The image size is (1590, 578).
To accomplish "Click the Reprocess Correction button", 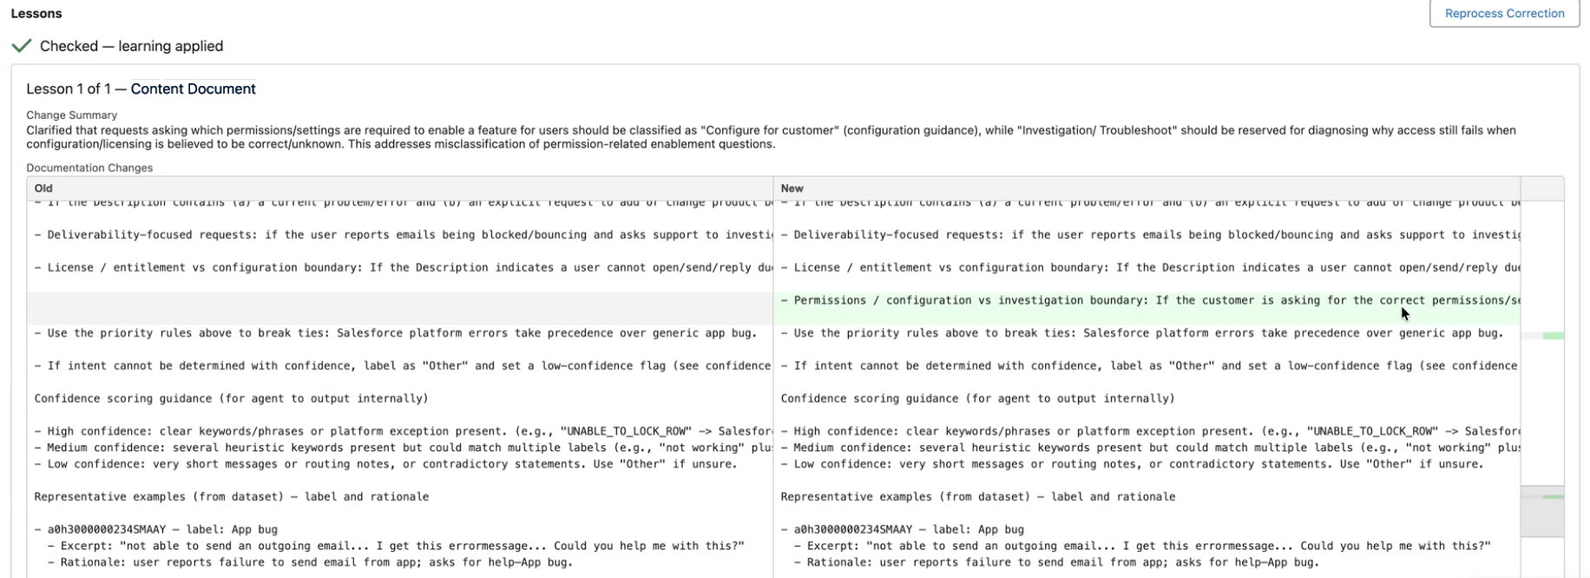I will [x=1504, y=13].
